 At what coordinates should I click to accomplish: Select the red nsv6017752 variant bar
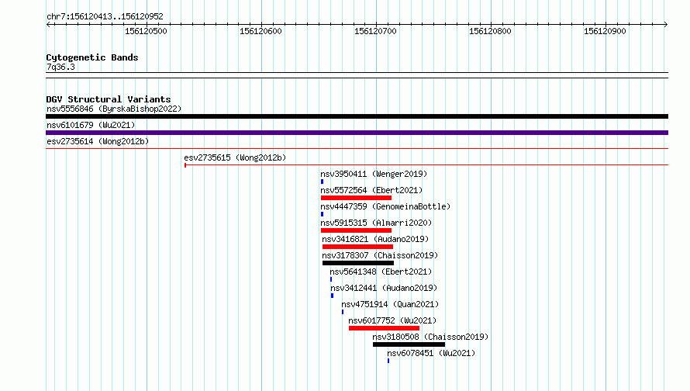coord(385,328)
